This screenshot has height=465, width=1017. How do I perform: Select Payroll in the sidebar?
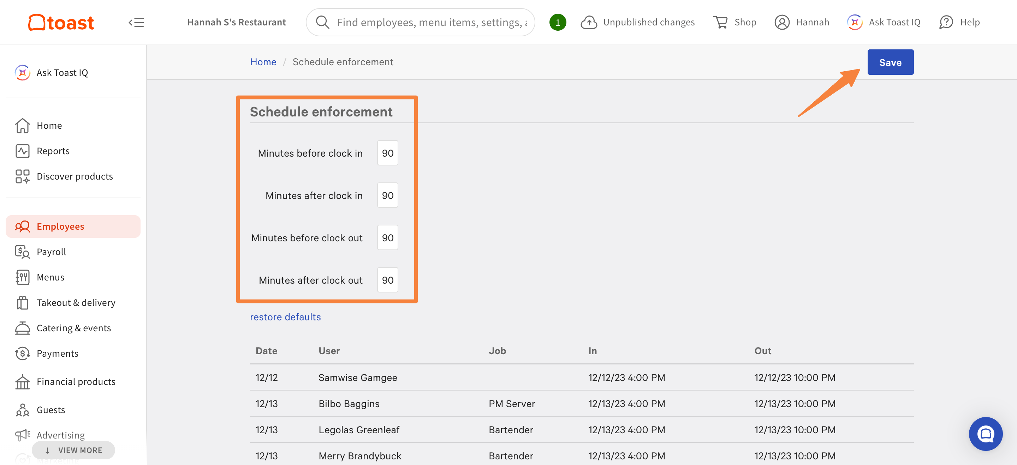(x=51, y=252)
